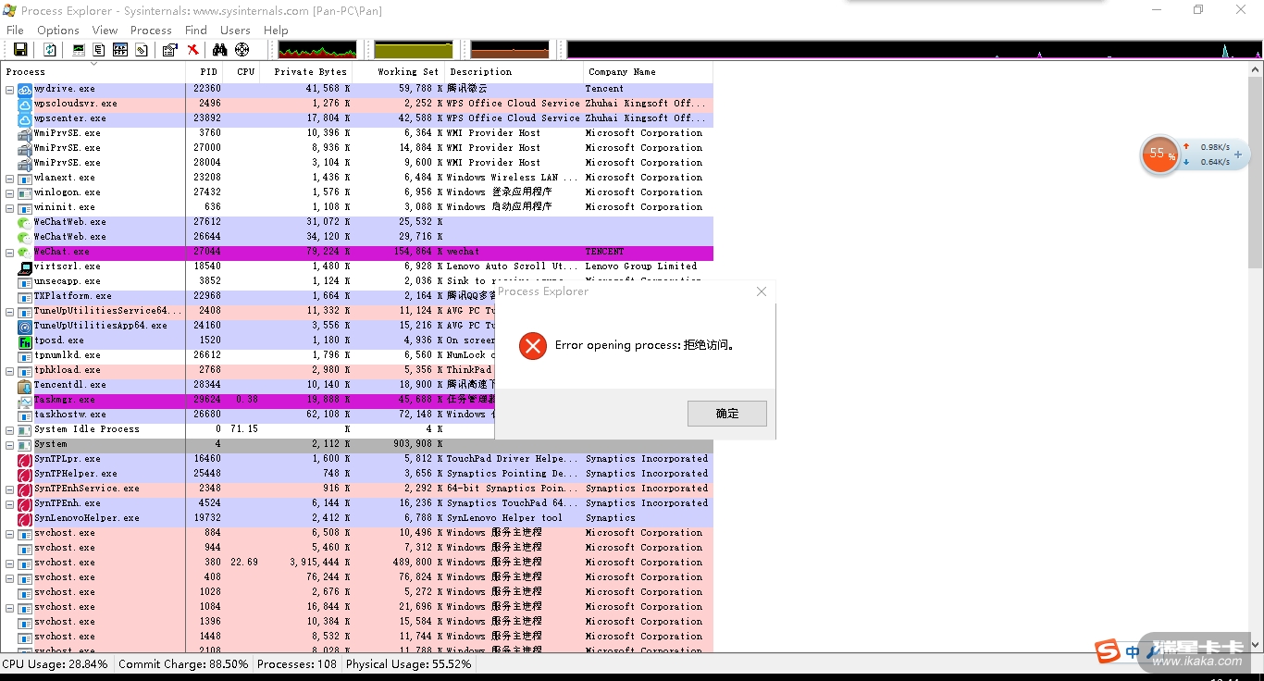Click the Refresh Now toolbar icon

click(x=50, y=50)
